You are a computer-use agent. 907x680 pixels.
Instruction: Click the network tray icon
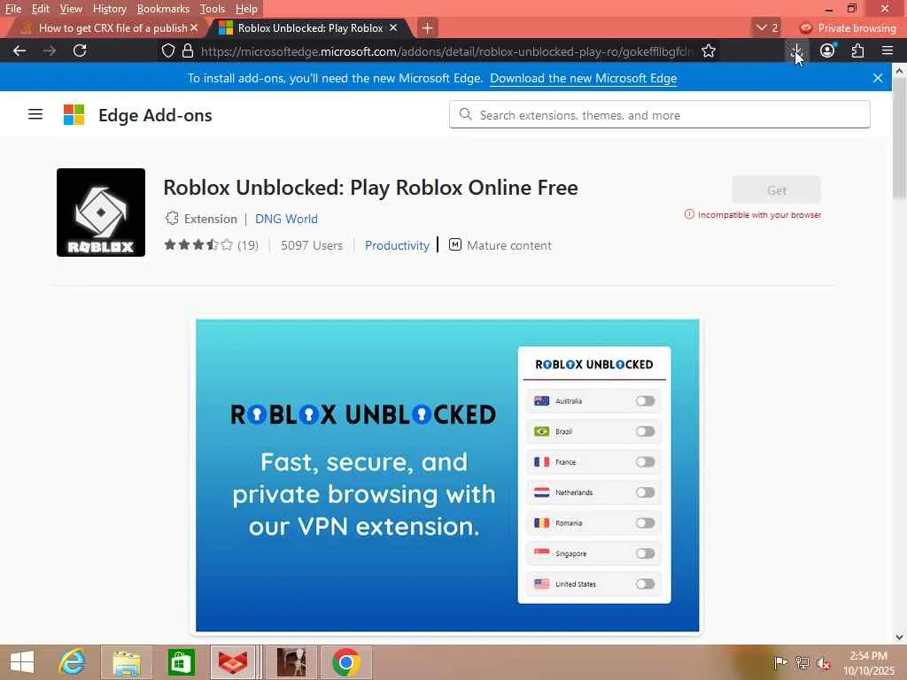coord(802,662)
